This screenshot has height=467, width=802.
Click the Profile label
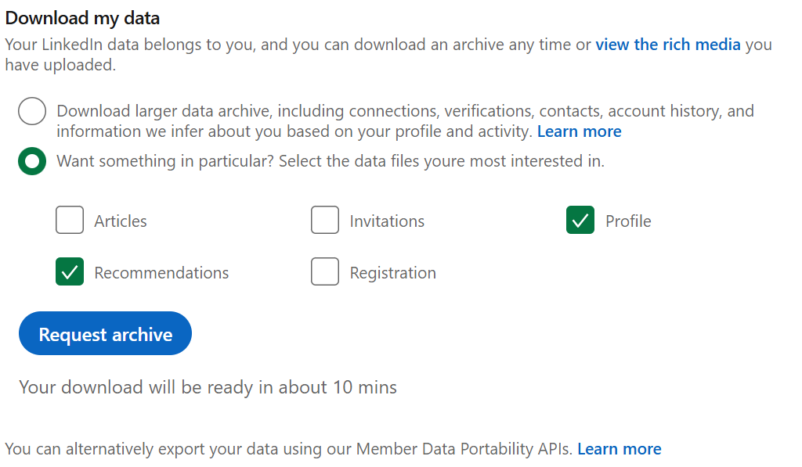(629, 221)
